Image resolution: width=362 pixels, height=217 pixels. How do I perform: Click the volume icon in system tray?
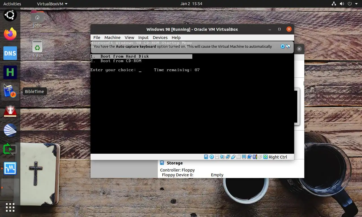342,4
